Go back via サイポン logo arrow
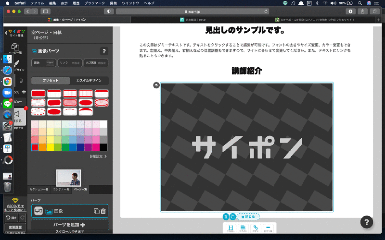This screenshot has height=240, width=385. tap(6, 33)
